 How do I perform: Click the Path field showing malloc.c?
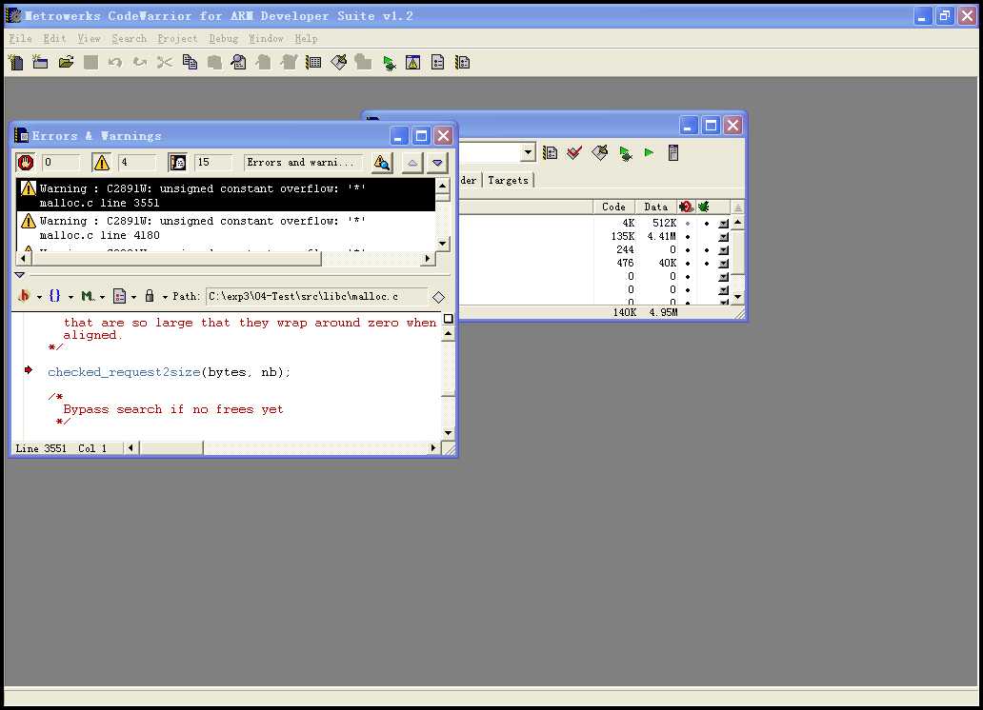point(316,296)
